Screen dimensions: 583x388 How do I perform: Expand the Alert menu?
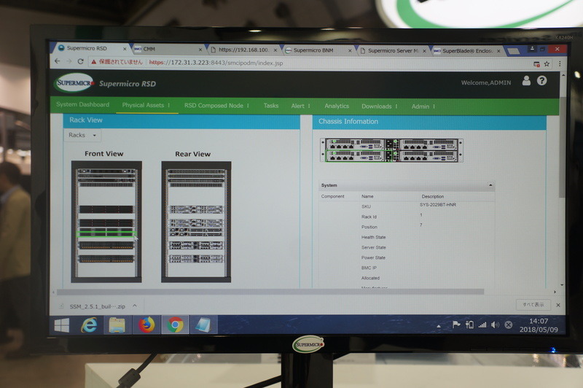pyautogui.click(x=300, y=106)
